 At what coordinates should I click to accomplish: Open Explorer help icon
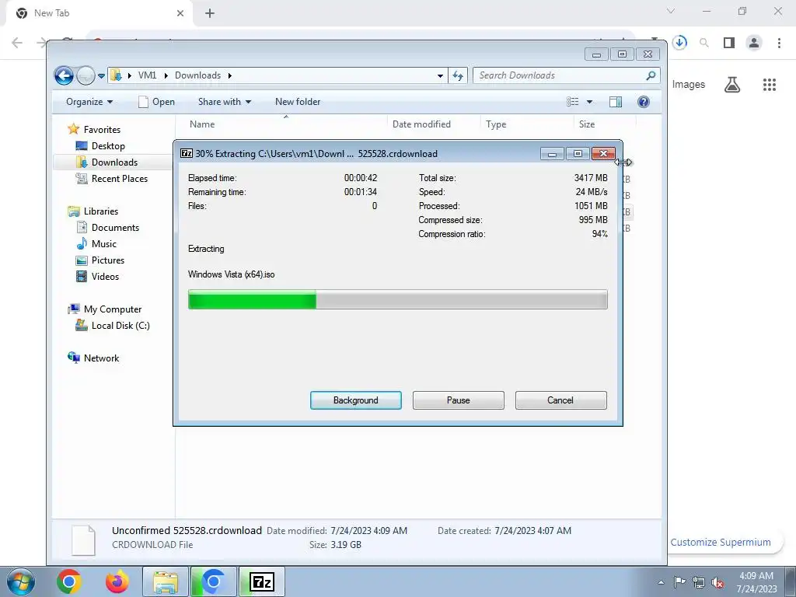coord(643,102)
